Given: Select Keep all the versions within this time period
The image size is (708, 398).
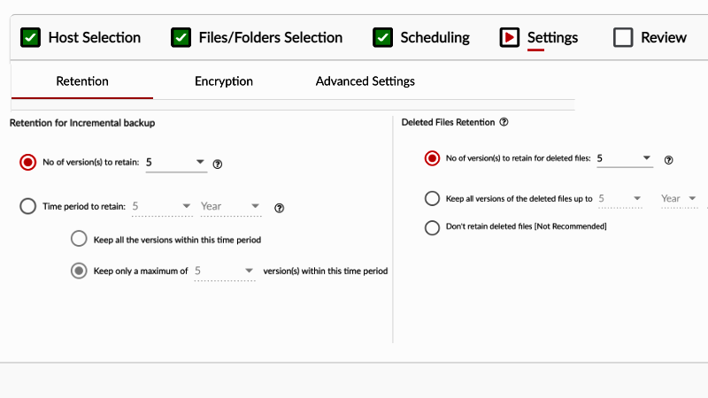Looking at the screenshot, I should [79, 239].
